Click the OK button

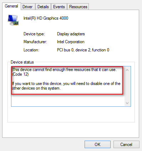(x=97, y=144)
